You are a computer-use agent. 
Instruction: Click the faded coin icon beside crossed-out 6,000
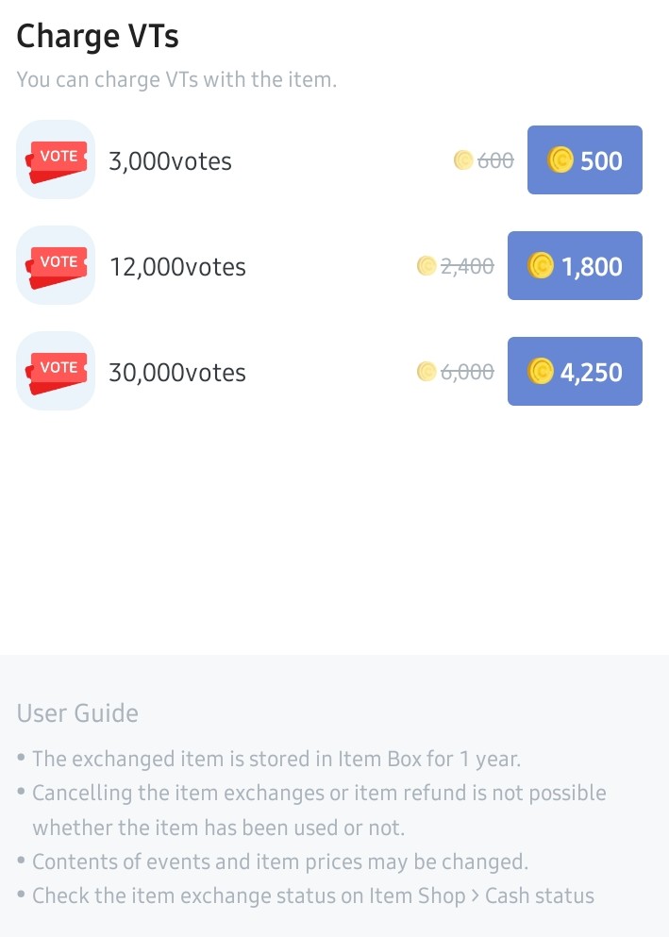click(x=426, y=372)
